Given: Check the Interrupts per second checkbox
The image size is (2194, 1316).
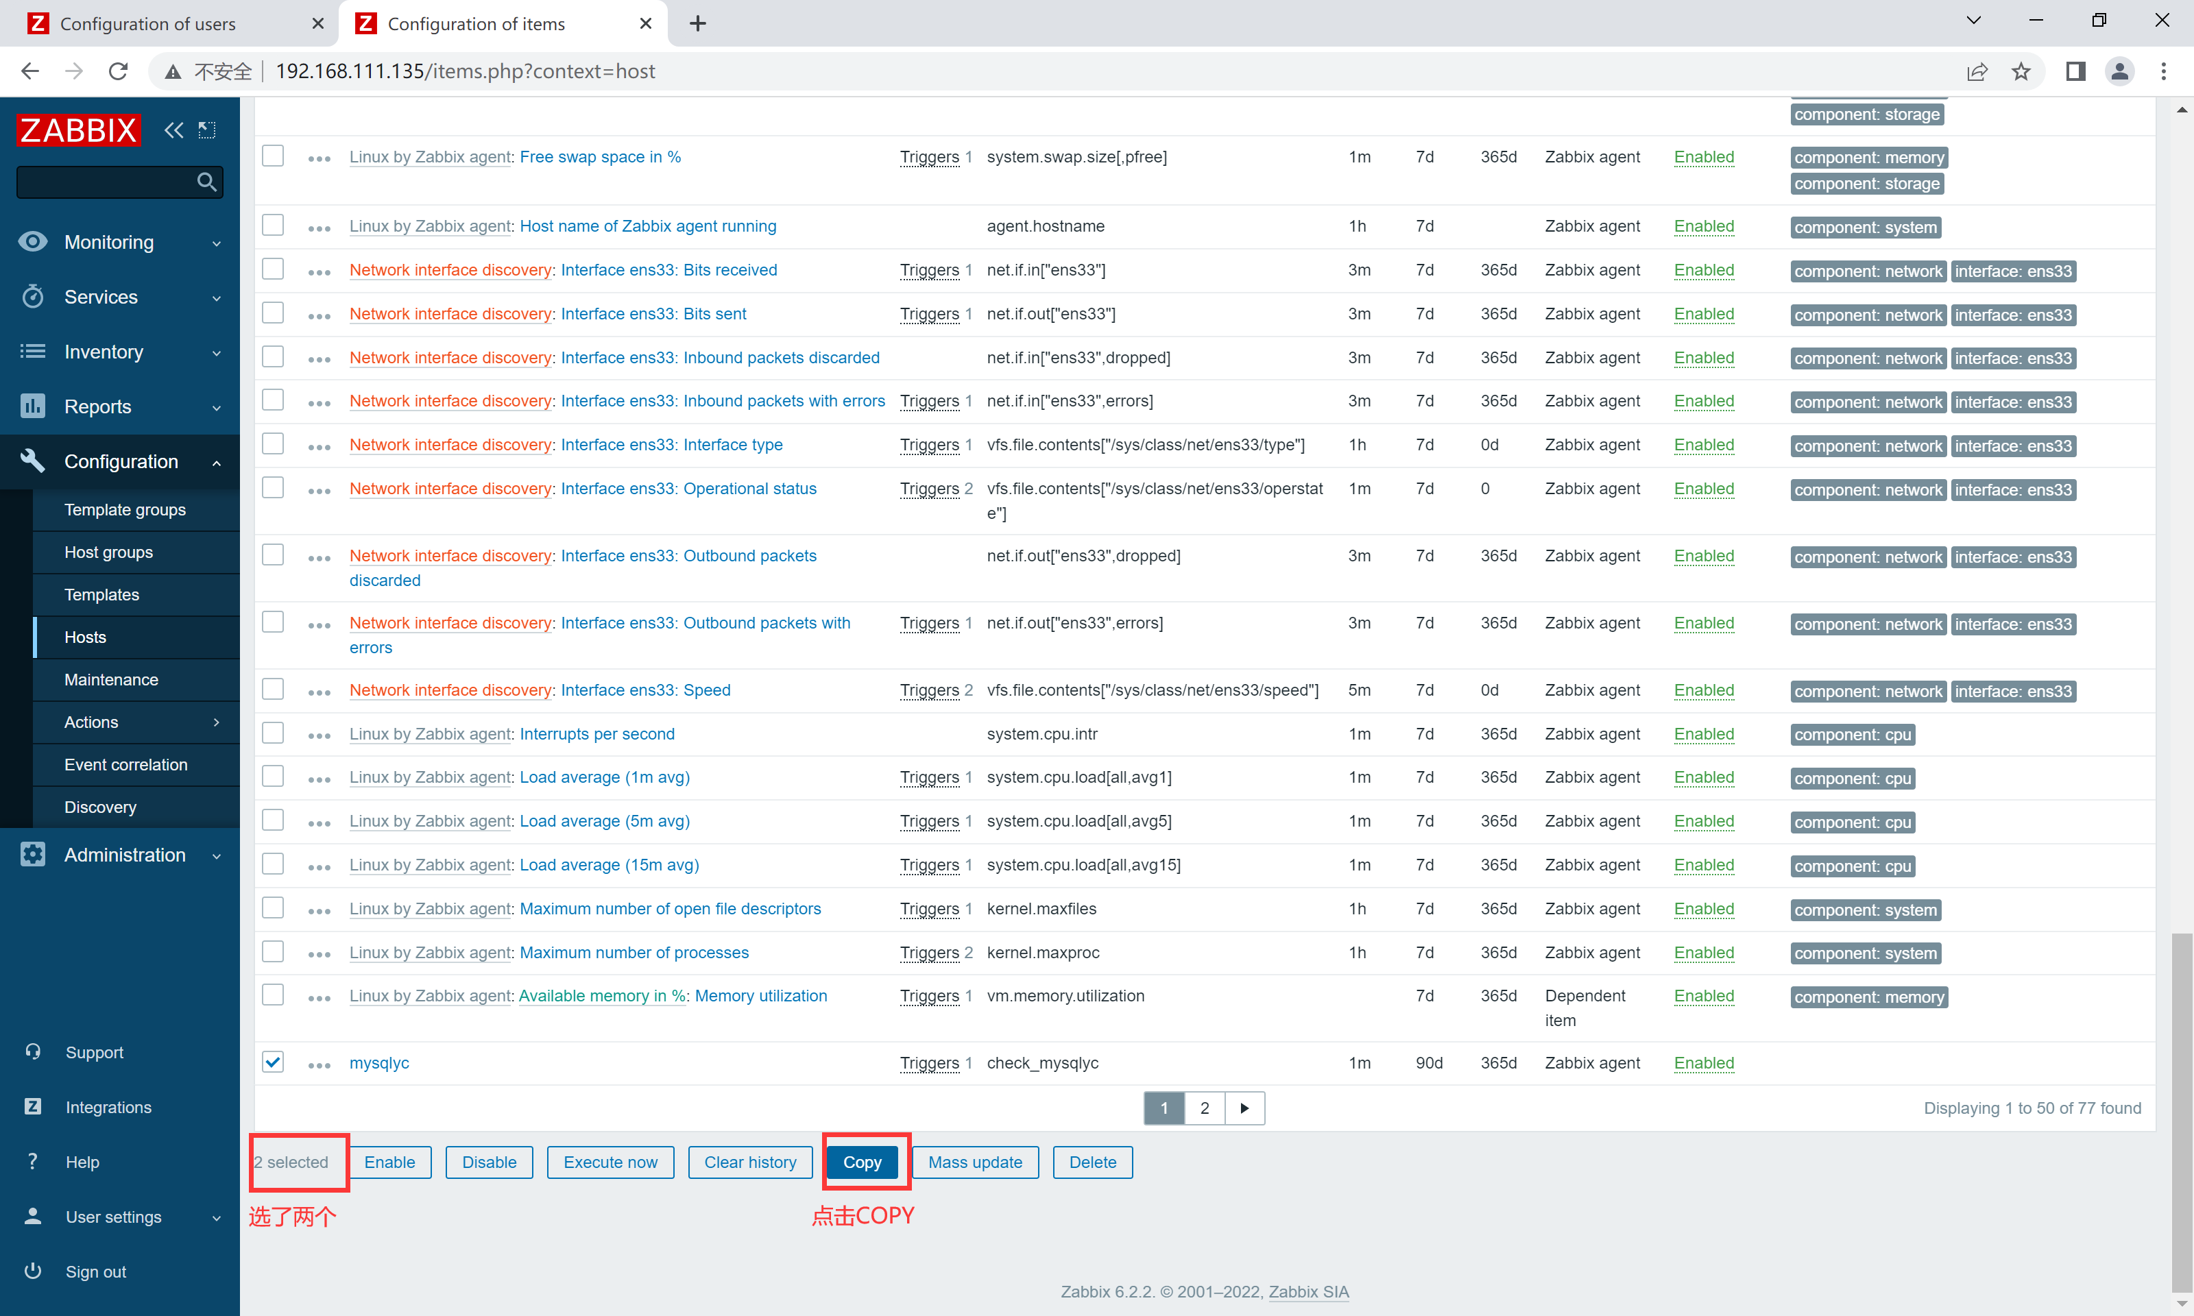Looking at the screenshot, I should [x=273, y=733].
